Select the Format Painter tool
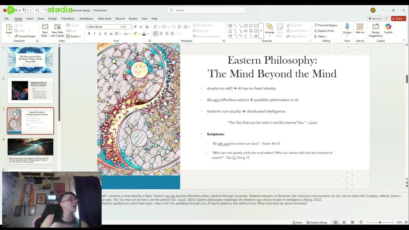This screenshot has width=409, height=230. coord(25,36)
